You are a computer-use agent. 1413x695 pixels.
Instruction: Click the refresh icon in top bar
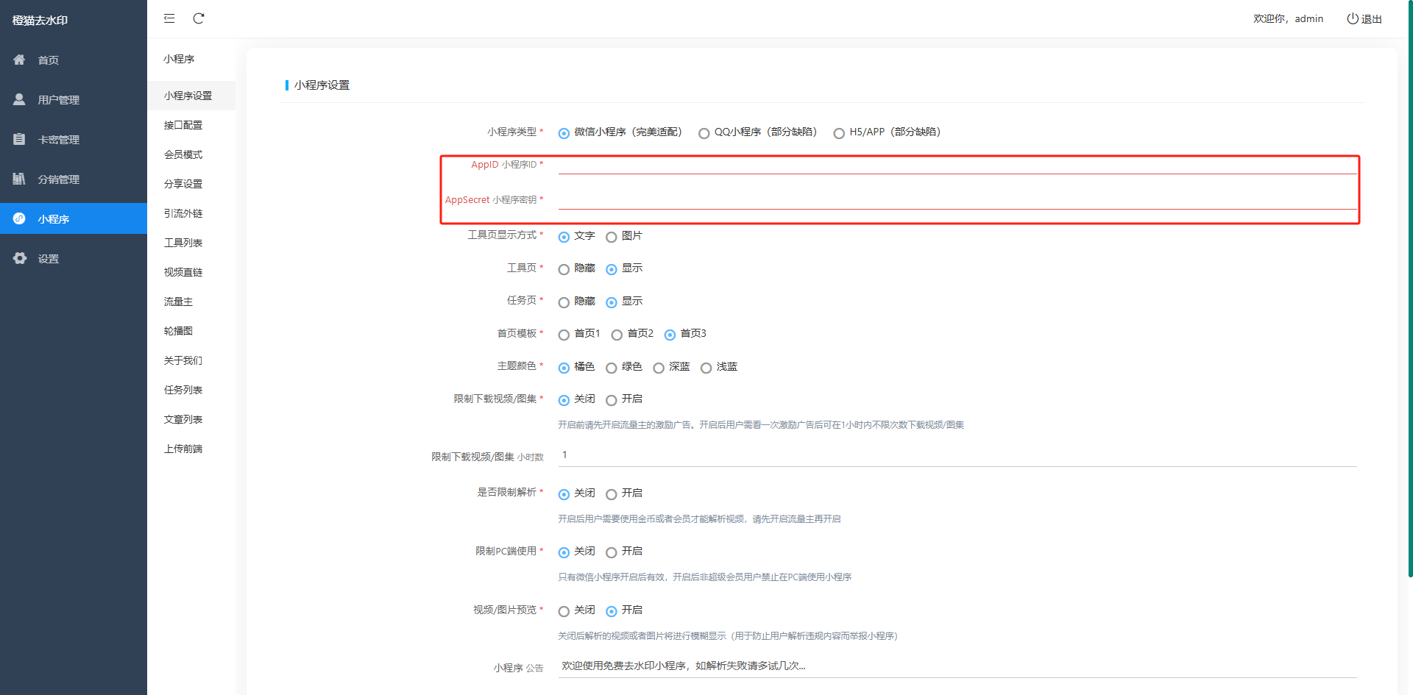(x=199, y=18)
